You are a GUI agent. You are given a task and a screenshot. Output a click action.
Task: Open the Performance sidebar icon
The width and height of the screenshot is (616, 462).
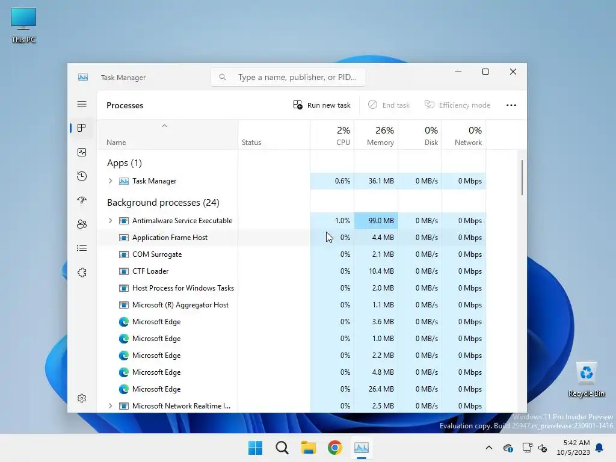pos(82,152)
